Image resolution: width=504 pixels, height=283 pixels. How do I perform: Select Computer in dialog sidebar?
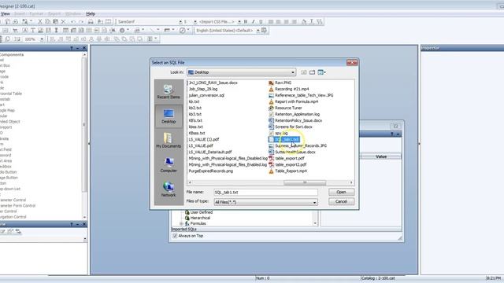coord(169,165)
